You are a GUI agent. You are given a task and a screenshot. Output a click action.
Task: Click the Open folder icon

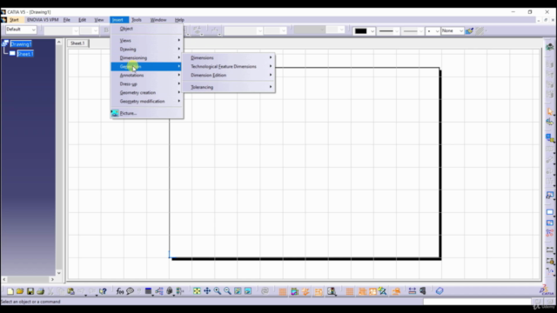[20, 291]
